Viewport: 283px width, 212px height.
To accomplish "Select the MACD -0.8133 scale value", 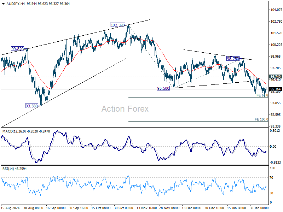I will click(x=276, y=163).
